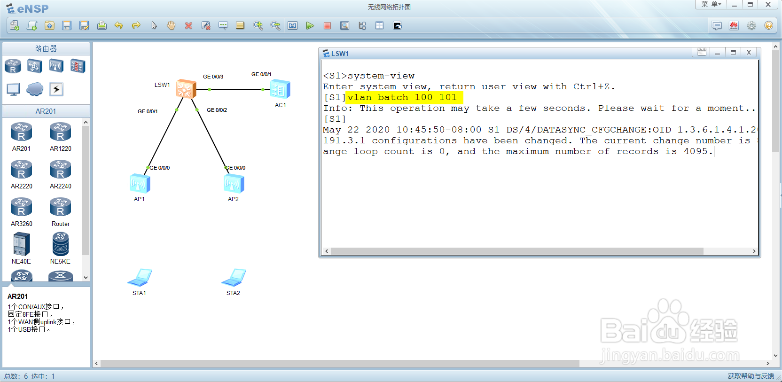Click the new topology from sample icon

coord(32,25)
